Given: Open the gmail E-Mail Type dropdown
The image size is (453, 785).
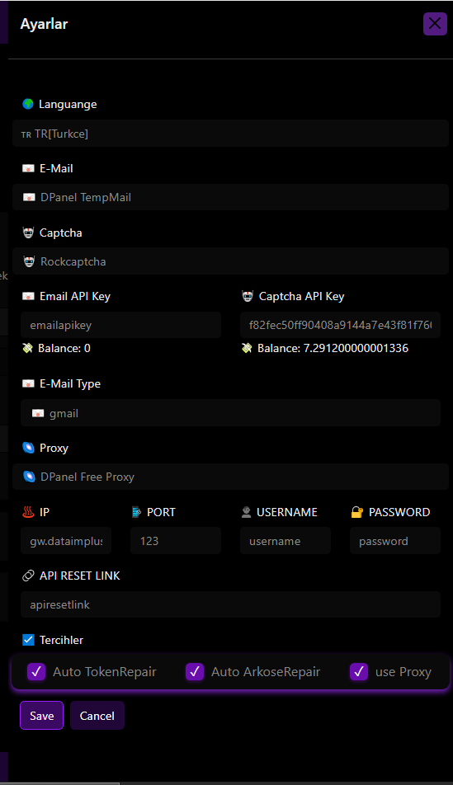Looking at the screenshot, I should 230,413.
